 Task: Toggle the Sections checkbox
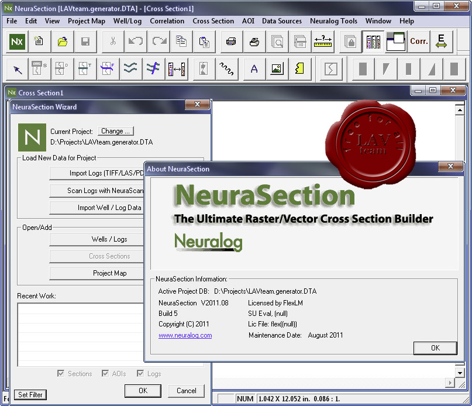click(60, 373)
